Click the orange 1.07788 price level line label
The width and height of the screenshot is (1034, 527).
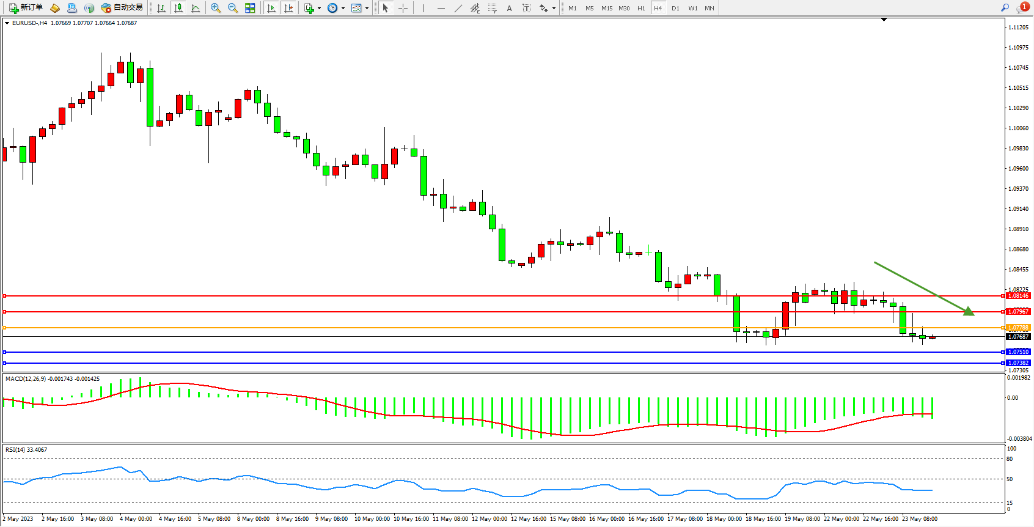[1018, 328]
